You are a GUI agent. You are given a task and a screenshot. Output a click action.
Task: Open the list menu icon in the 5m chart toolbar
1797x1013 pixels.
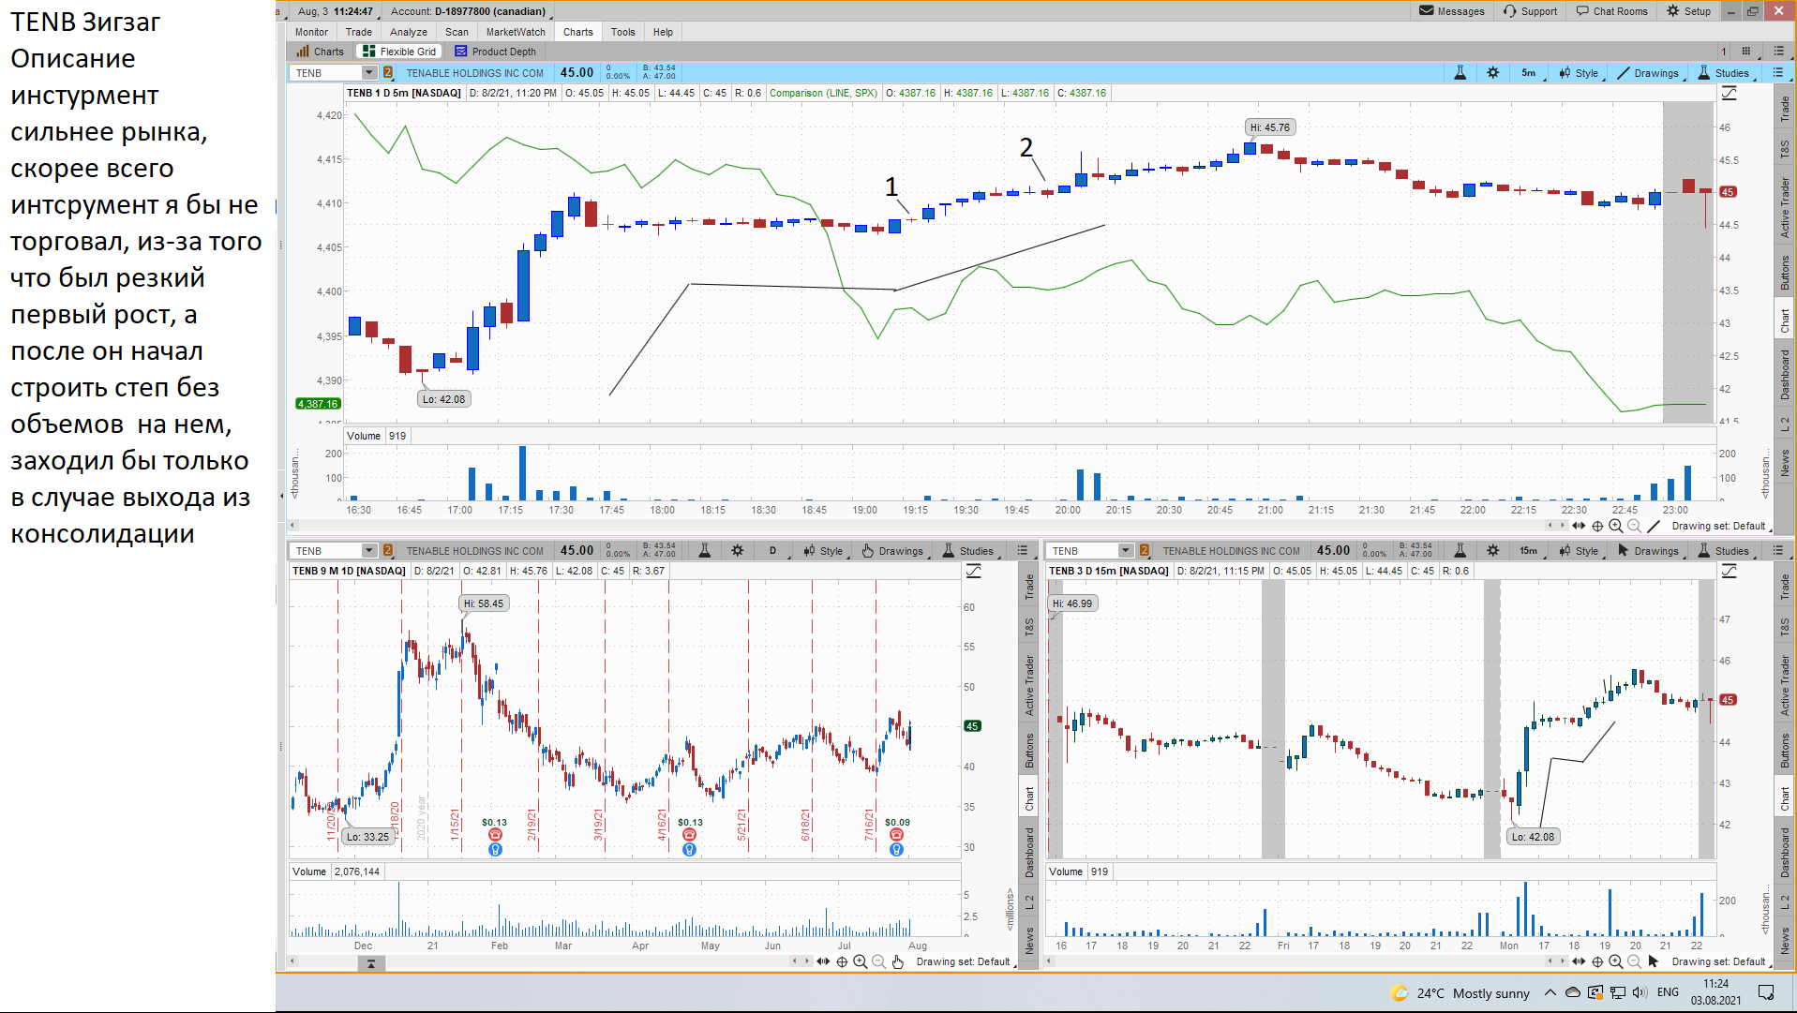(x=1777, y=73)
